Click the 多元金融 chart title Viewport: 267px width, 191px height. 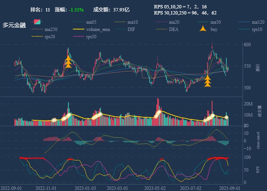tap(14, 25)
